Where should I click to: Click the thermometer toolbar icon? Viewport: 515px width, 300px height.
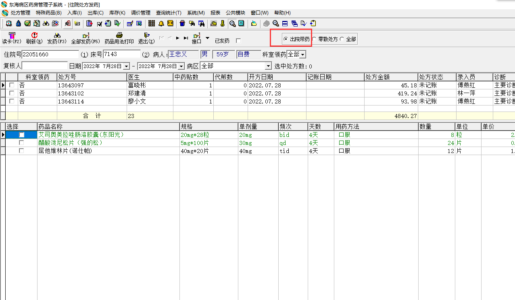point(222,23)
